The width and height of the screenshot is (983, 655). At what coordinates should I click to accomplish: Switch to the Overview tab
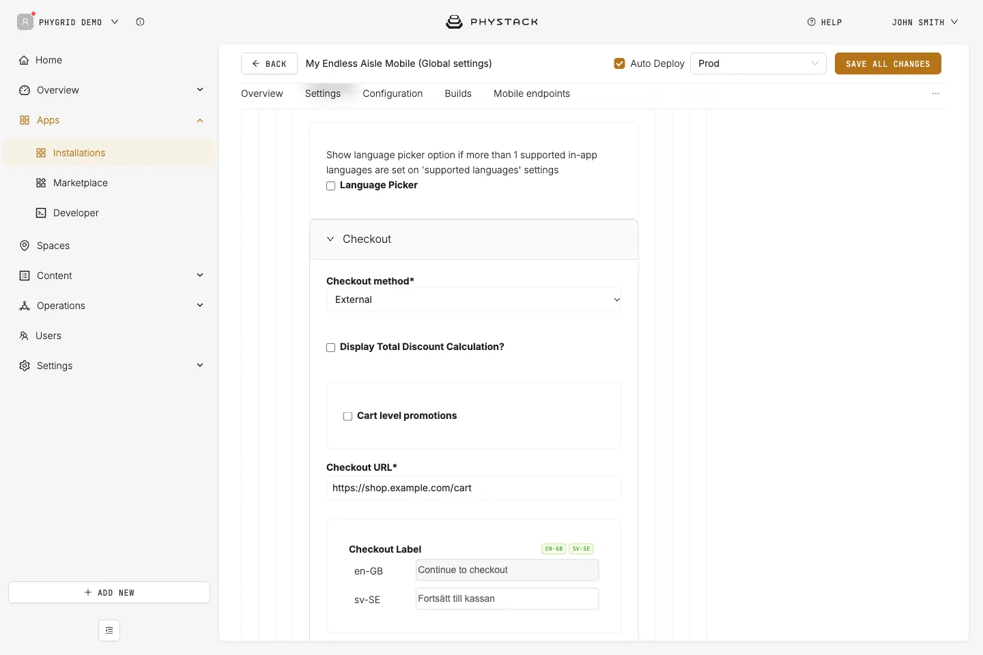[x=262, y=93]
